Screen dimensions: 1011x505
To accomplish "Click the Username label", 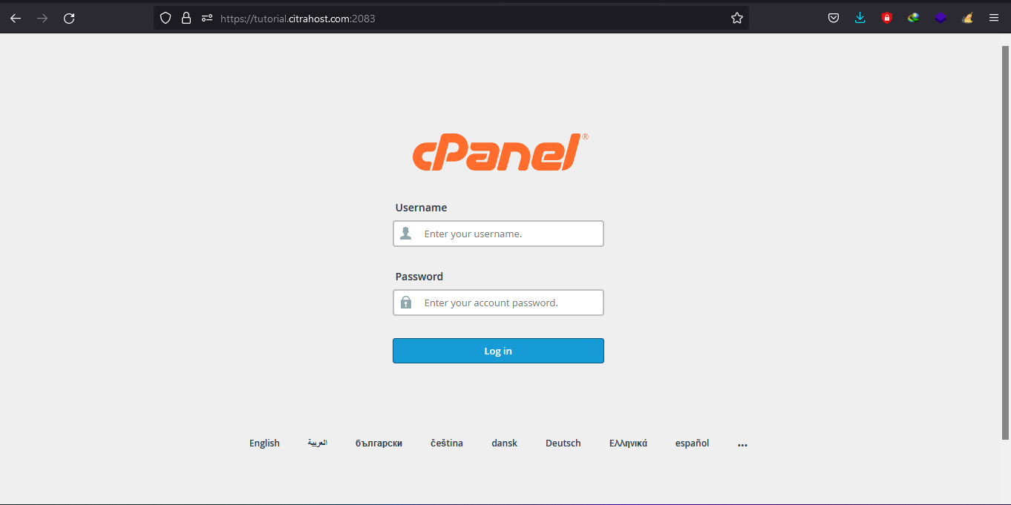I will tap(421, 208).
